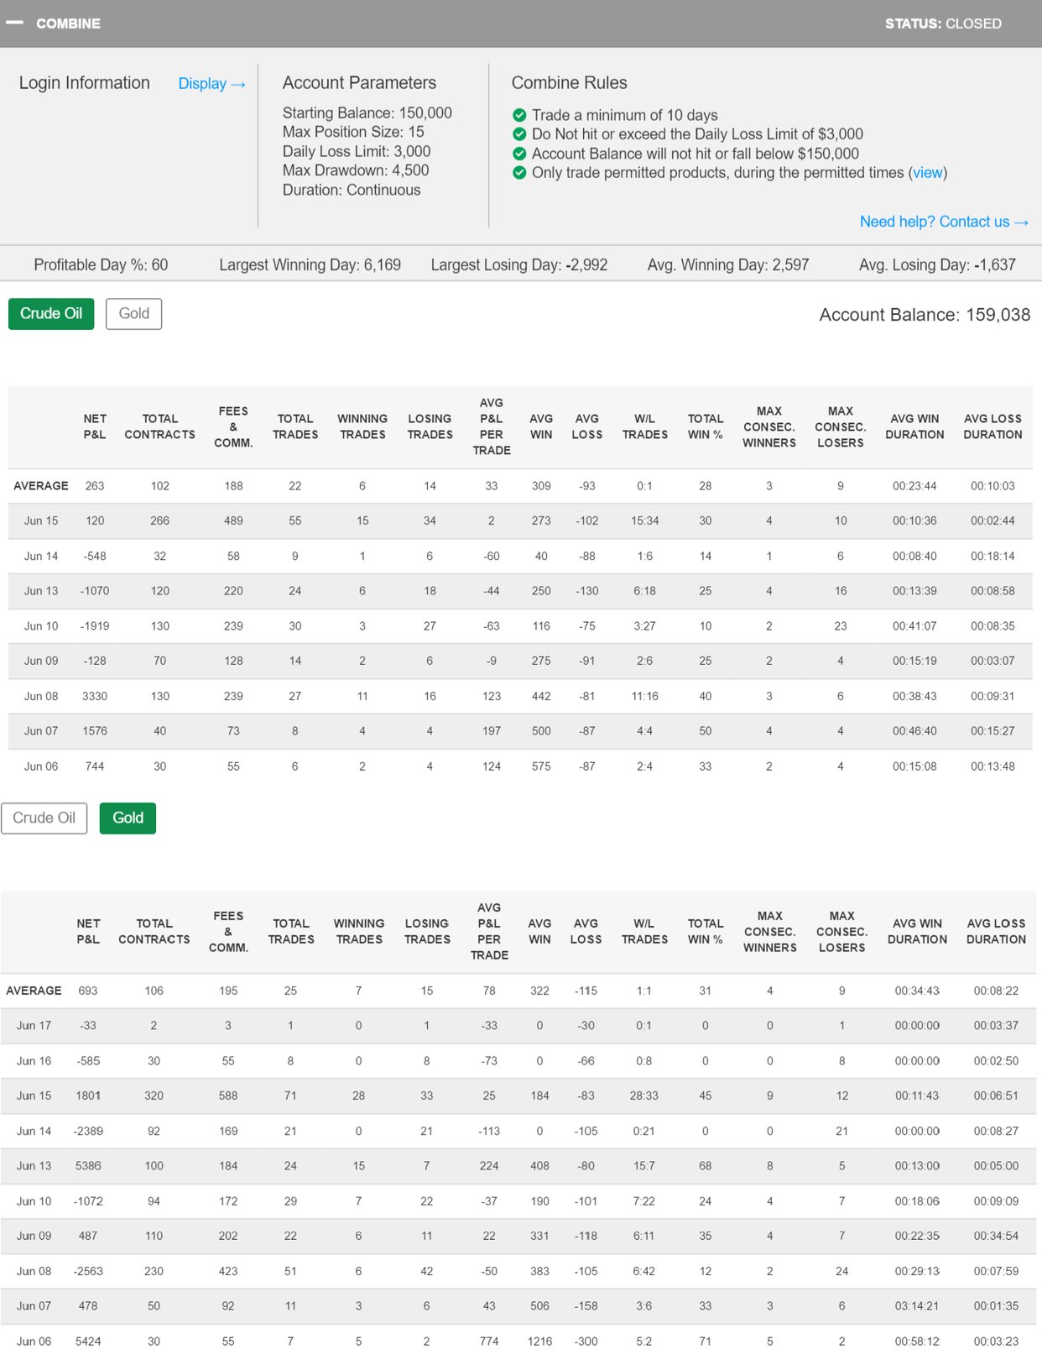Switch to Gold tab in upper section
1042x1365 pixels.
[133, 314]
